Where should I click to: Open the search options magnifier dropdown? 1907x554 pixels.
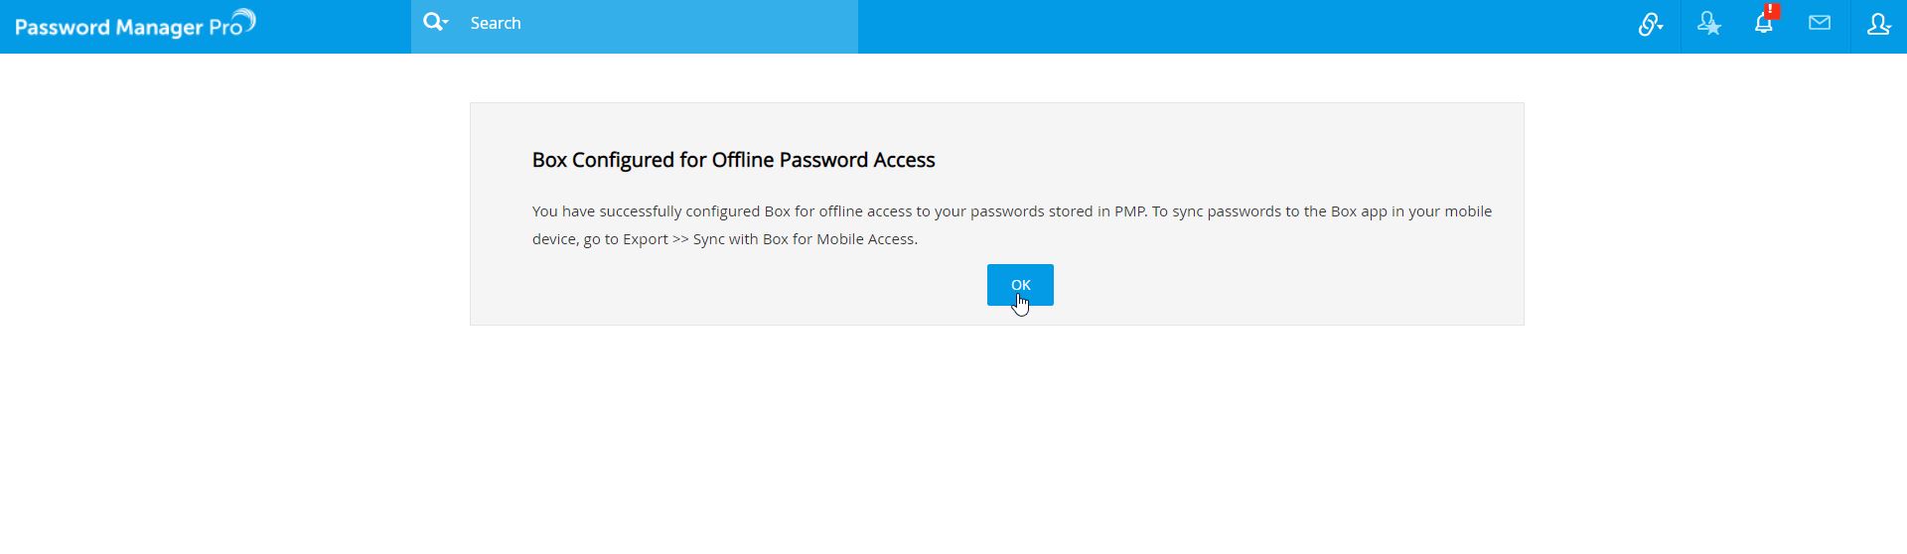coord(435,22)
